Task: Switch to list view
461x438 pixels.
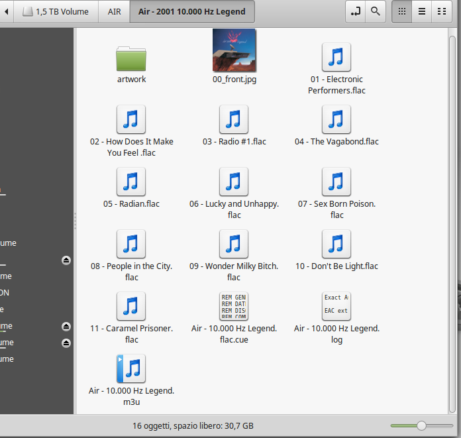Action: [x=422, y=11]
